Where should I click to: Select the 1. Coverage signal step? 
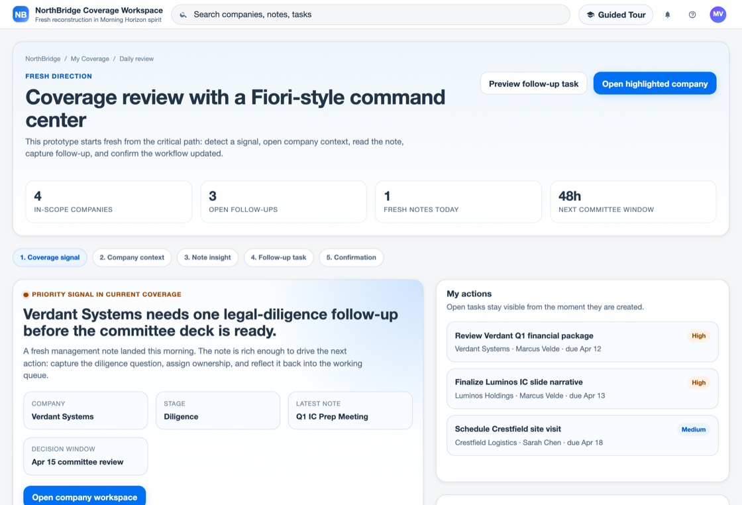[x=50, y=257]
